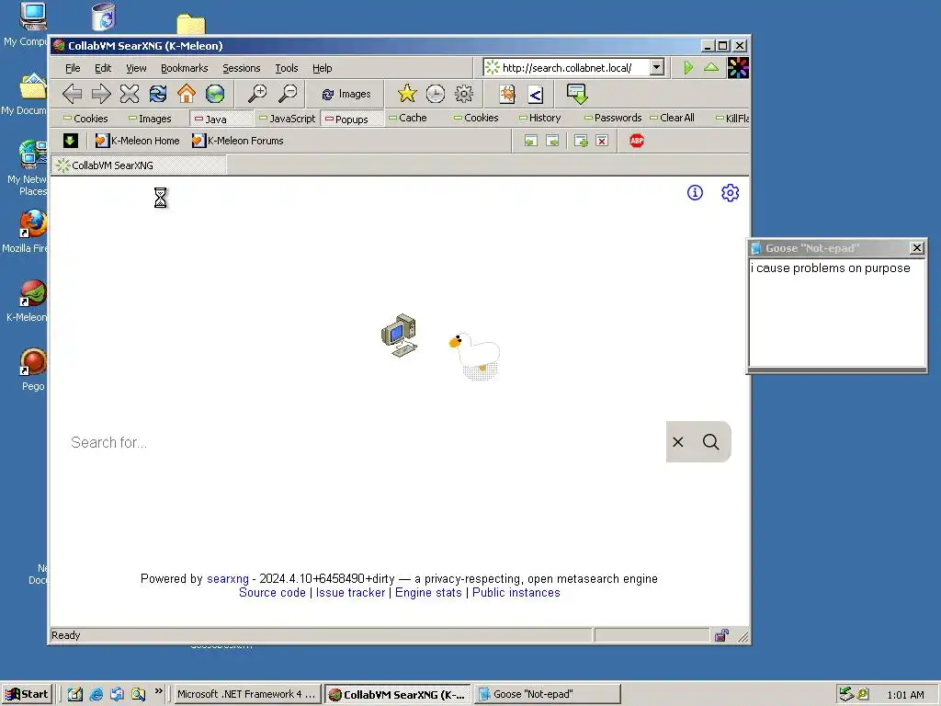Go forward with the Forward arrow
Image resolution: width=941 pixels, height=706 pixels.
click(101, 94)
